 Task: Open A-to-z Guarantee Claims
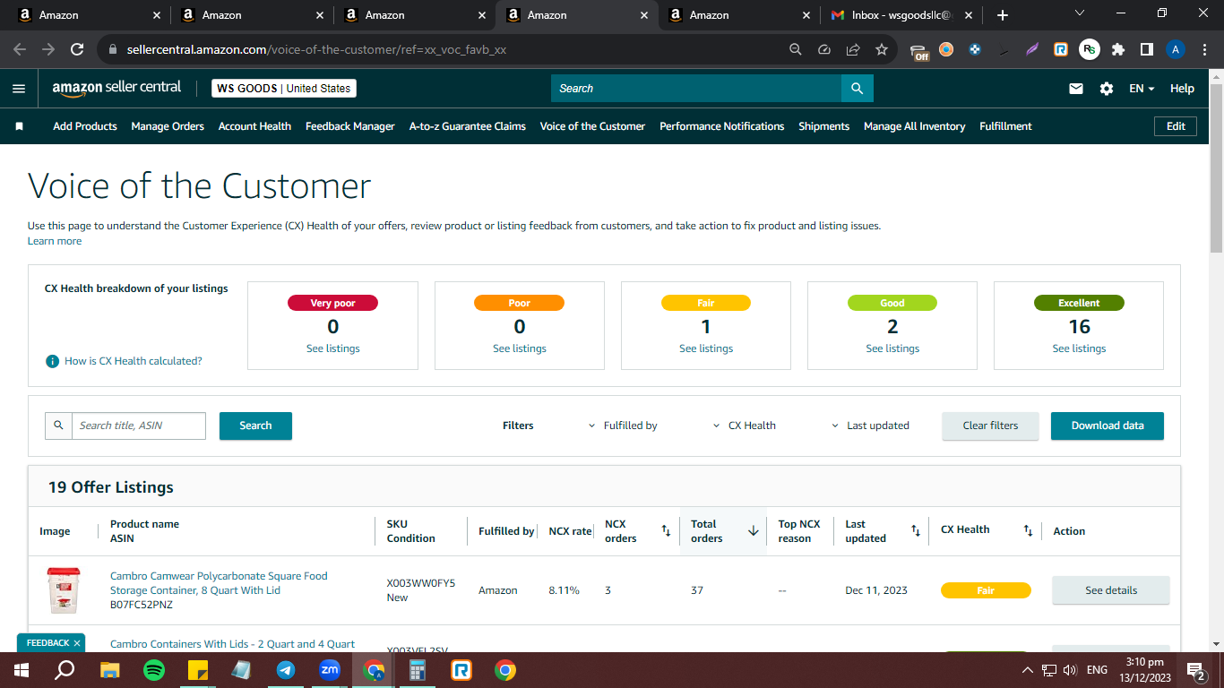(468, 126)
